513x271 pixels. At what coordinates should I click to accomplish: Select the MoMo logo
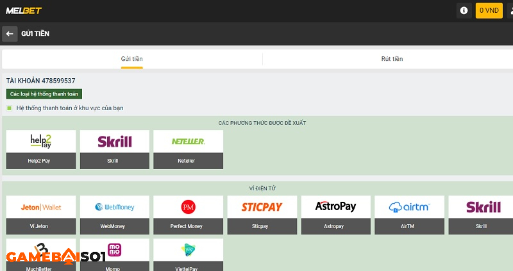click(x=115, y=250)
